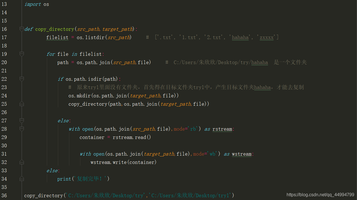
Task: Click line number 20 in the gutter
Action: [x=4, y=62]
